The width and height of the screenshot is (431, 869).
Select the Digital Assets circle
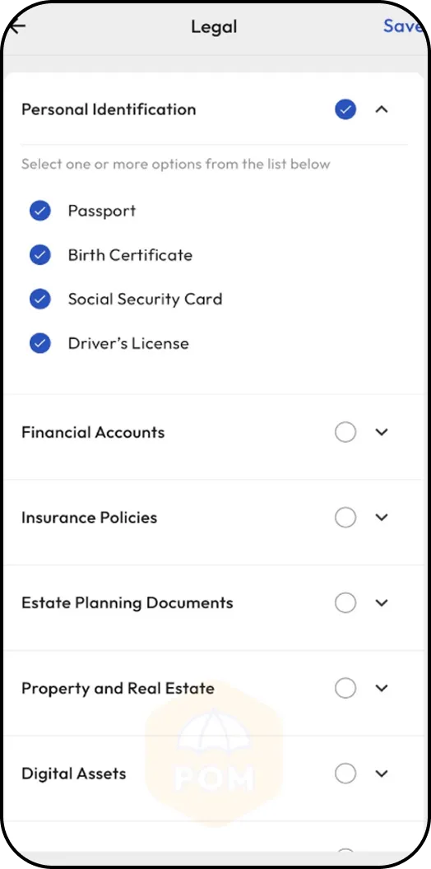[x=345, y=774]
